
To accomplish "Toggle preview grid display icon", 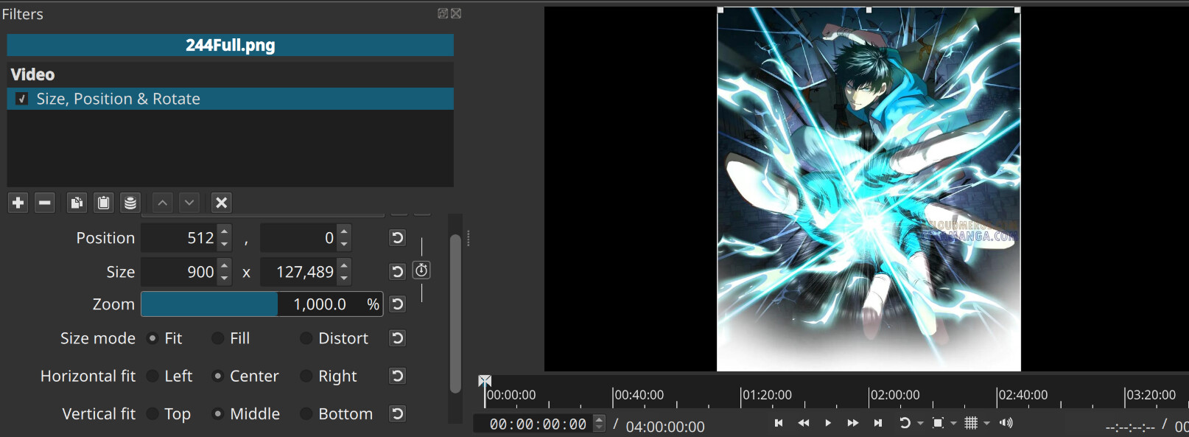I will [x=971, y=423].
